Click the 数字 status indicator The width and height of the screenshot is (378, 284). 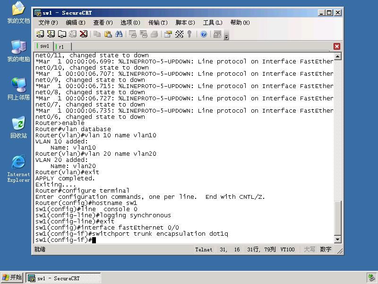(326, 249)
